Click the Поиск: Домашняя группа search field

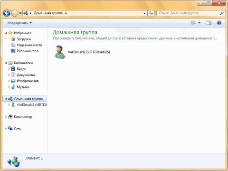pos(189,13)
